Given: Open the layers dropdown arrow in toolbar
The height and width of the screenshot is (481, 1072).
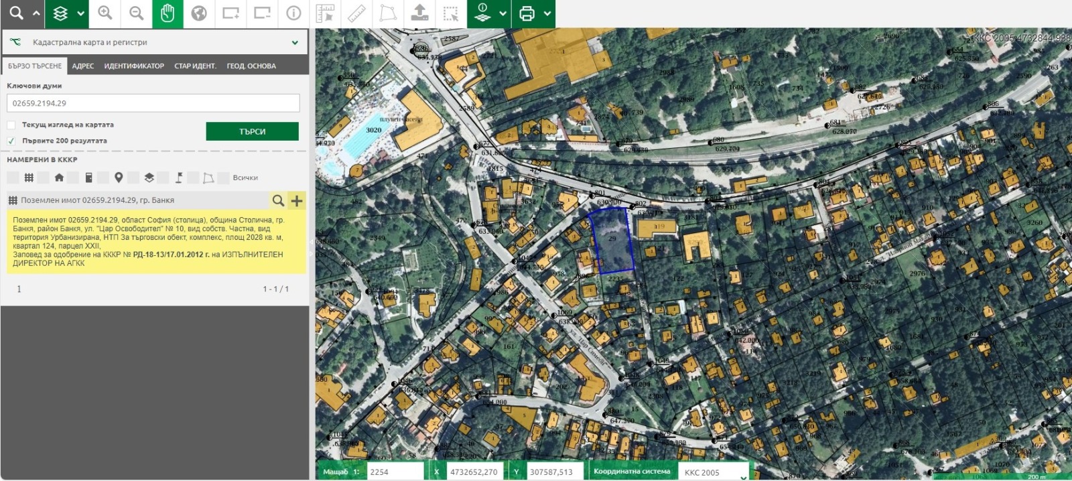Looking at the screenshot, I should 80,13.
